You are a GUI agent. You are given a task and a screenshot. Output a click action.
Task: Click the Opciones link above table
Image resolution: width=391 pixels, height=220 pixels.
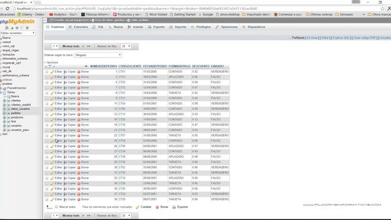[x=52, y=62]
